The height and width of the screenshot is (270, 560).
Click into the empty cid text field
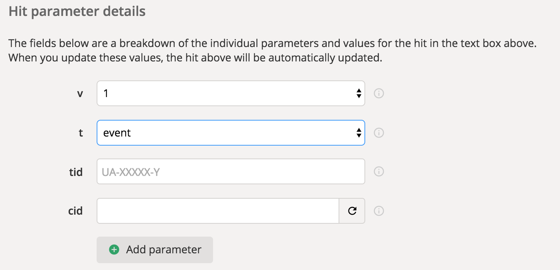coord(218,211)
